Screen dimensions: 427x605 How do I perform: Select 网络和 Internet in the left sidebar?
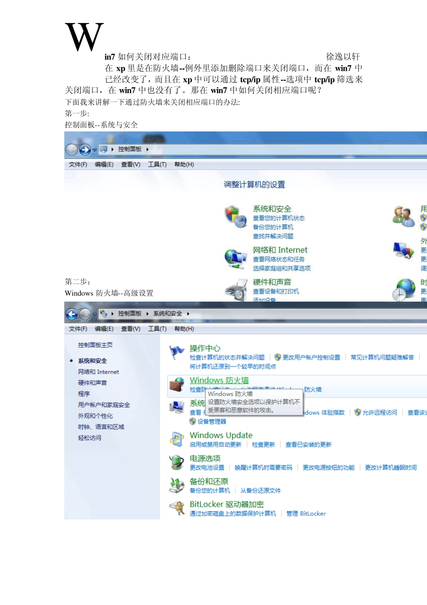click(x=98, y=372)
